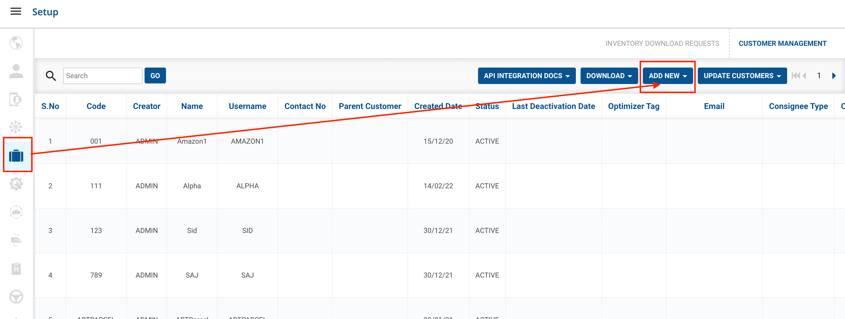This screenshot has width=845, height=319.
Task: Click the magnifying glass search icon
Action: [x=51, y=76]
